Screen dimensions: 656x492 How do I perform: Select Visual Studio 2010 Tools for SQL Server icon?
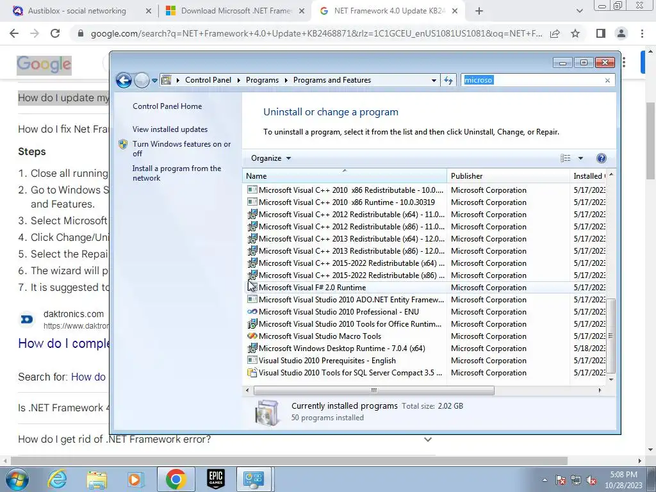pos(252,372)
